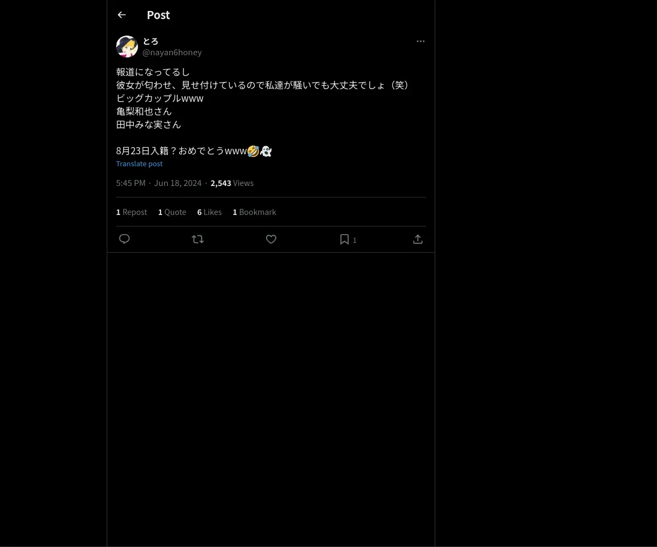Open the three-dot more options menu
Viewport: 657px width, 547px height.
pos(420,41)
